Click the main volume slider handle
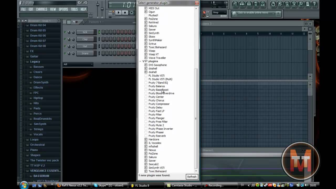This screenshot has height=189, width=336. point(98,5)
